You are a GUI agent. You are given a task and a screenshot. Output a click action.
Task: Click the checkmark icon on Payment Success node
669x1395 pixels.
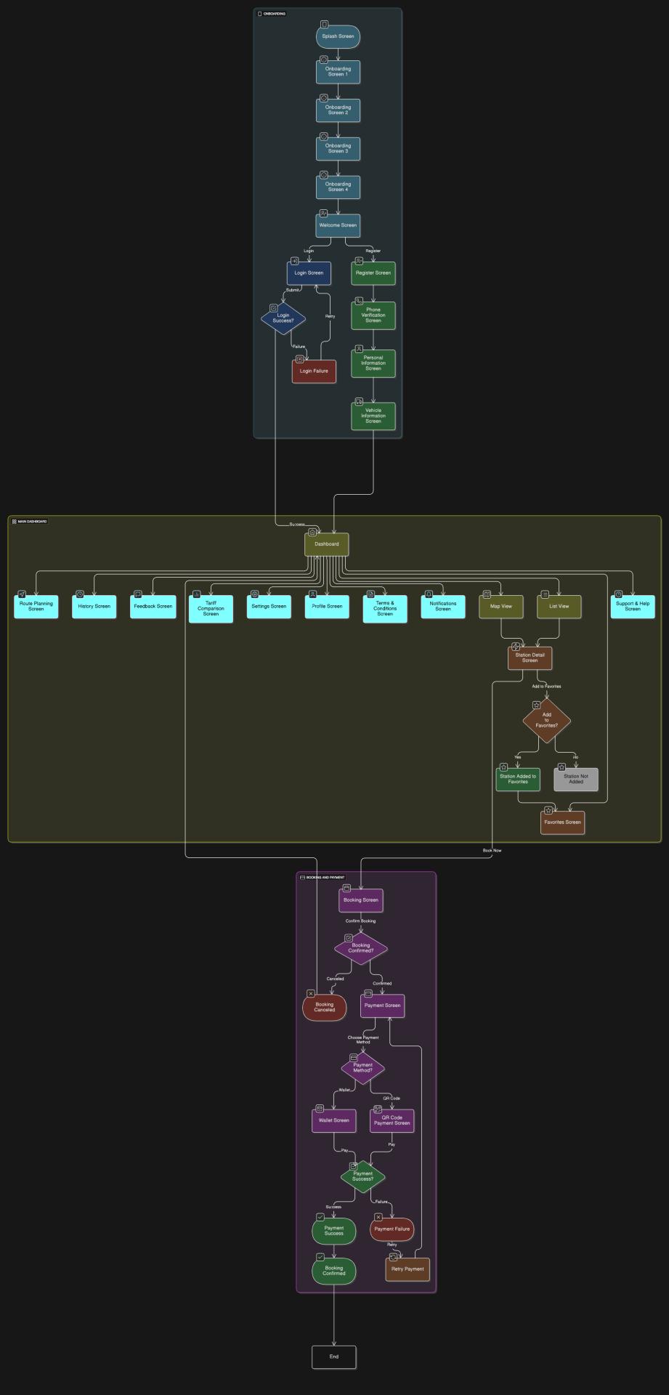[x=320, y=1217]
